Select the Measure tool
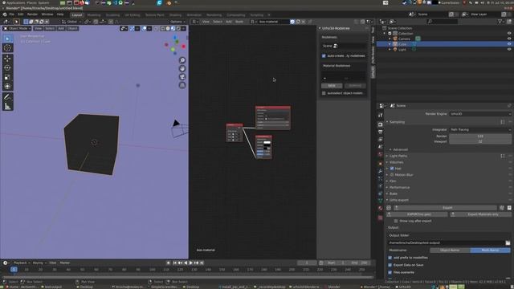This screenshot has height=289, width=514. (x=7, y=107)
